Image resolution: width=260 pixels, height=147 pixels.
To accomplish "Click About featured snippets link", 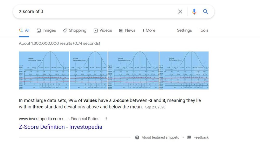I will [160, 137].
